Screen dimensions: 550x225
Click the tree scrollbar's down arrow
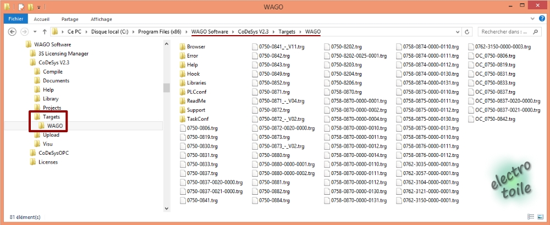click(167, 209)
